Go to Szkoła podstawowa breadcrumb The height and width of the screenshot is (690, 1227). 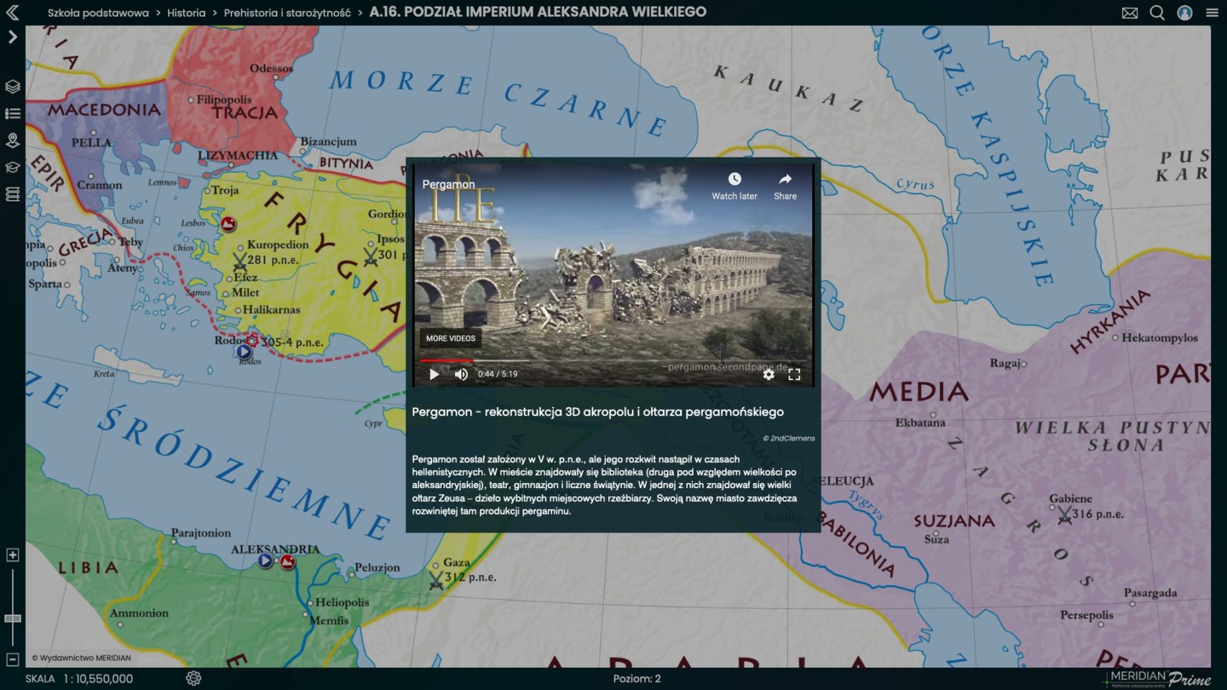98,13
